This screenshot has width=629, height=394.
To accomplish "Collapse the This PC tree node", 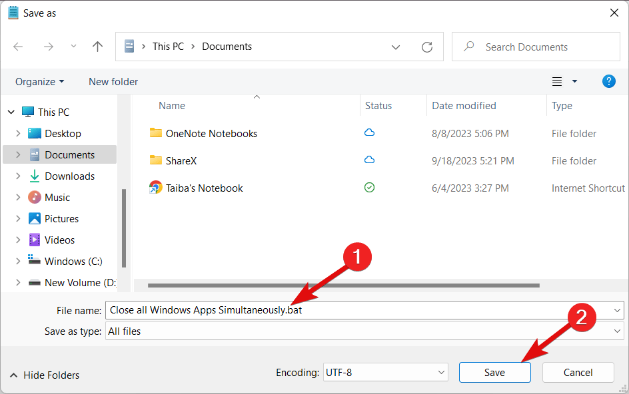I will 10,112.
